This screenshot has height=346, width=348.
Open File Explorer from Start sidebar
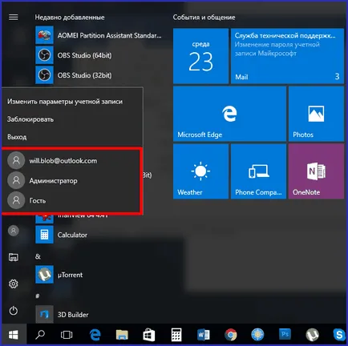[14, 257]
